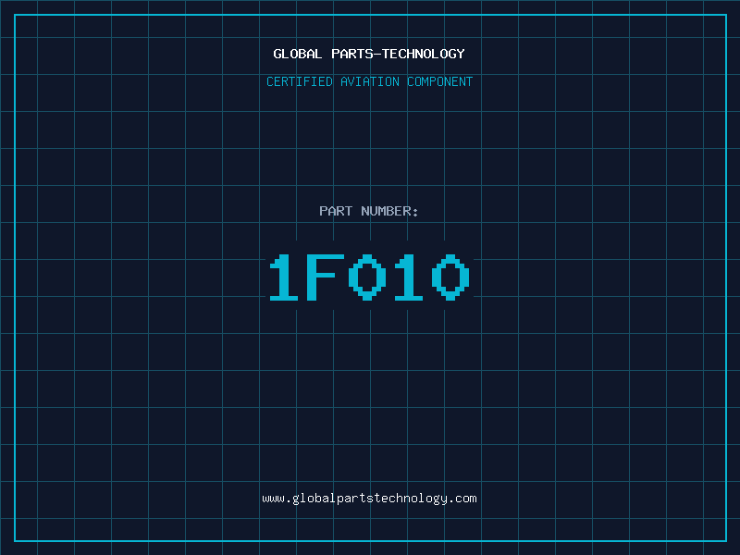
Task: Click the word TECHNOLOGY in the title
Action: (423, 54)
